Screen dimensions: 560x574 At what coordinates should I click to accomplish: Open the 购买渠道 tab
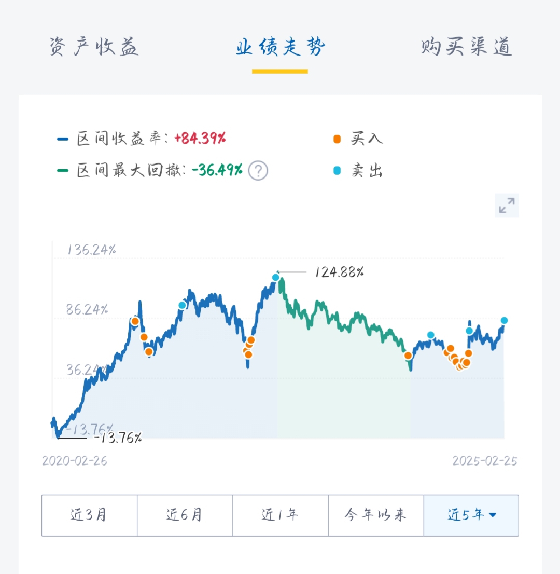pyautogui.click(x=466, y=48)
